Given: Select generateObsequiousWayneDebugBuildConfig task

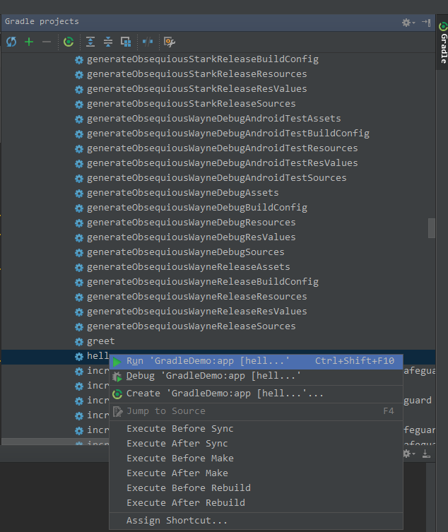Looking at the screenshot, I should pos(197,208).
